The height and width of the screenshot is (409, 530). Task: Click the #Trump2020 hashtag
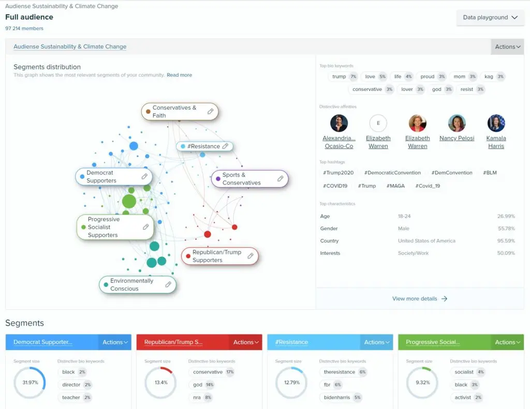338,173
